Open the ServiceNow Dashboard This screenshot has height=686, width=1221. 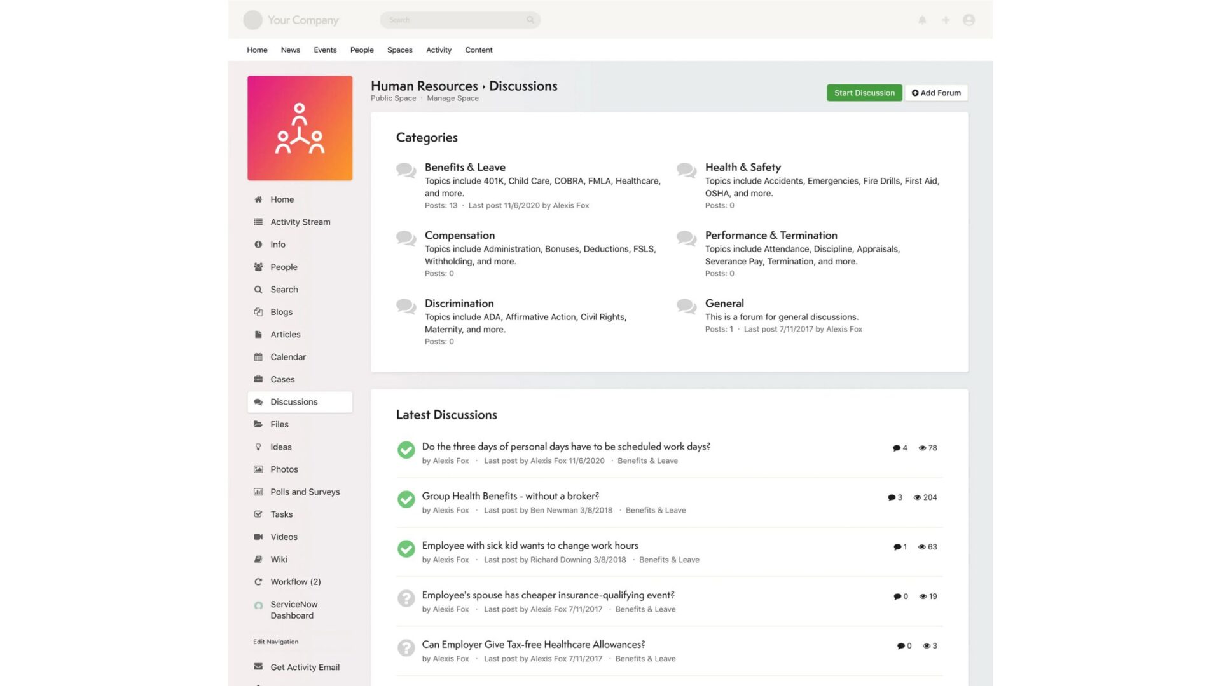[x=294, y=610]
